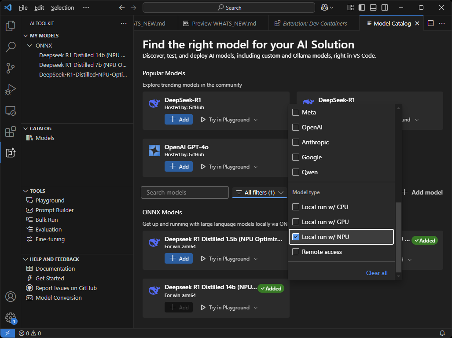452x338 pixels.
Task: Open the Accounts icon
Action: coord(10,297)
